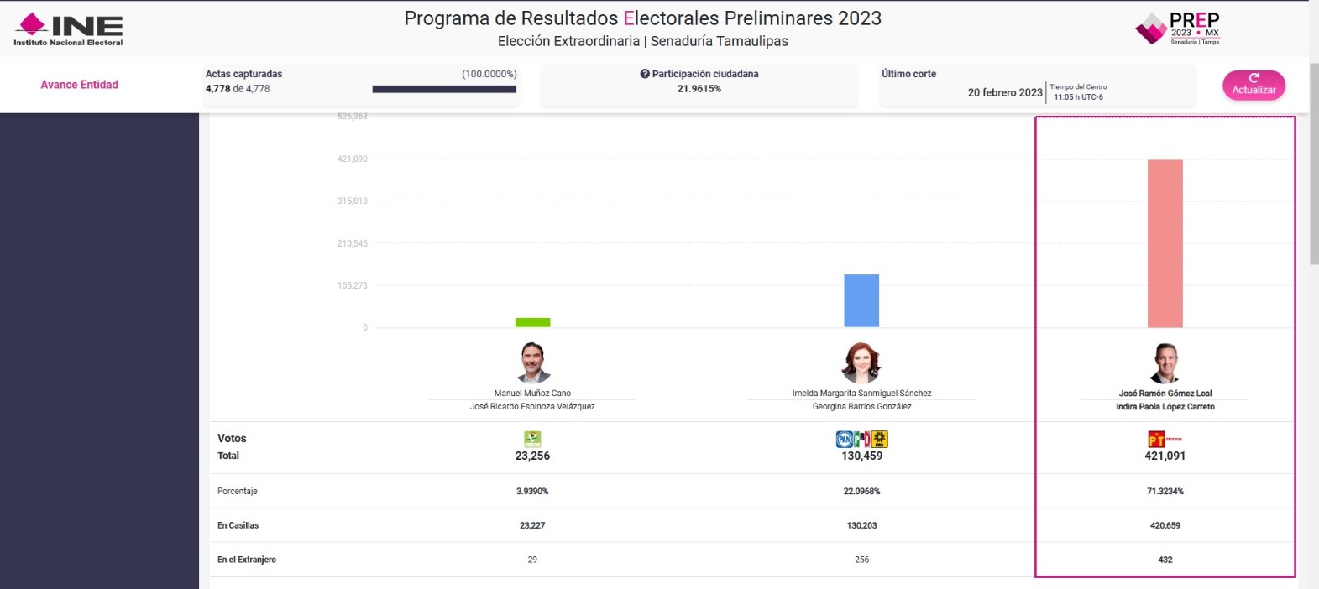1319x589 pixels.
Task: Open Manuel Muñoz Cano's candidate photo
Action: [x=532, y=362]
